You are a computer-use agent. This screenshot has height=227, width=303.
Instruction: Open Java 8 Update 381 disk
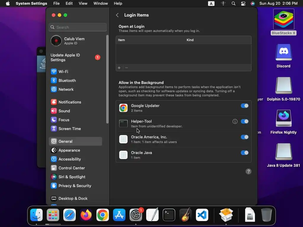[x=283, y=155]
